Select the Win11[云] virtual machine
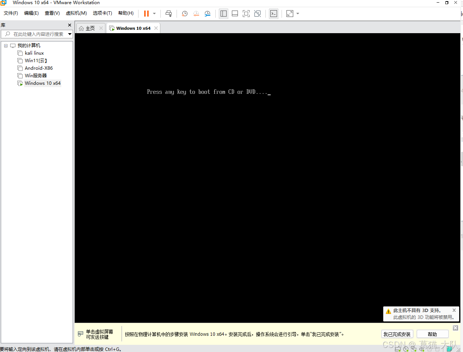Viewport: 463px width, 352px height. [36, 61]
